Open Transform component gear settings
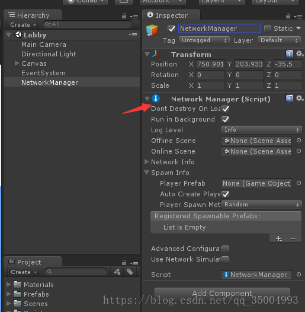Viewport: 305px width, 312px height. [300, 54]
